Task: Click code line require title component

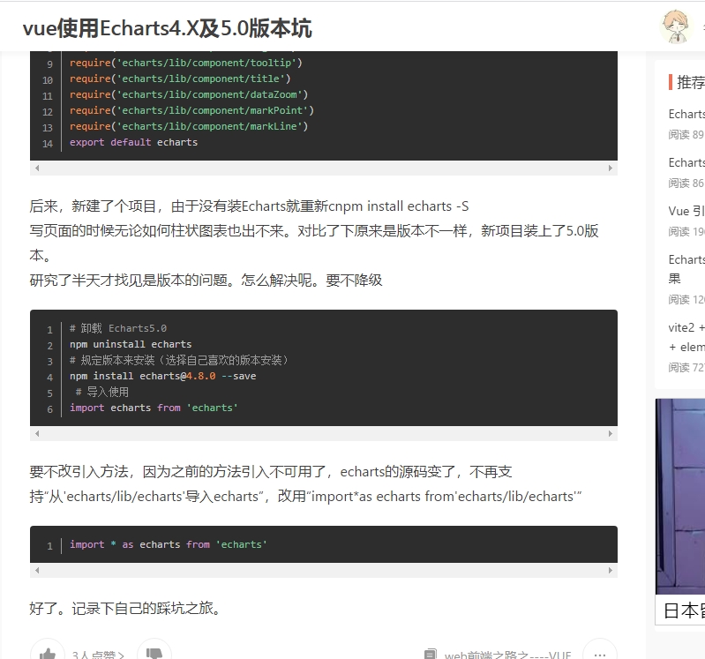Action: click(x=180, y=79)
